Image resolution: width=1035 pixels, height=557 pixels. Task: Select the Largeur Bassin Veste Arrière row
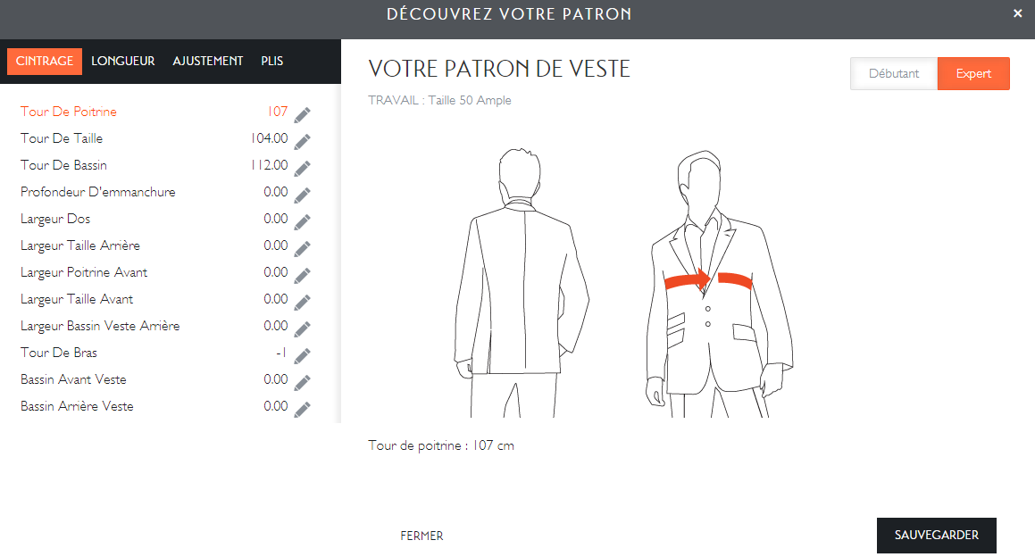(x=100, y=327)
